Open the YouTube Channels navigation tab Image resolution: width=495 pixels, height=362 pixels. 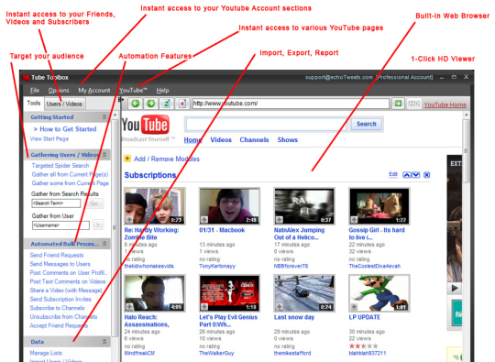click(254, 140)
